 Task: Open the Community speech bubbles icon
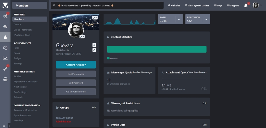pyautogui.click(x=5, y=27)
